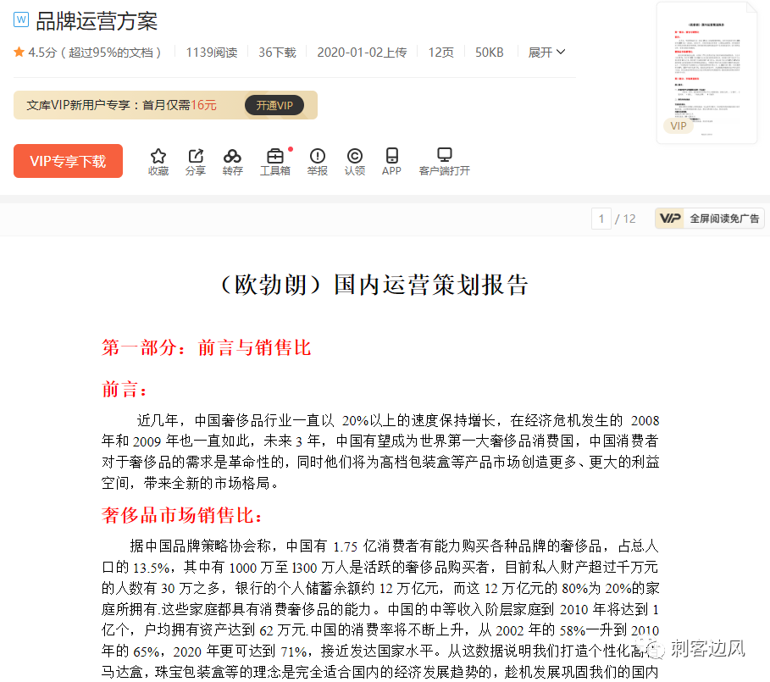This screenshot has width=770, height=682.
Task: Click the 开通VIP button
Action: point(274,105)
